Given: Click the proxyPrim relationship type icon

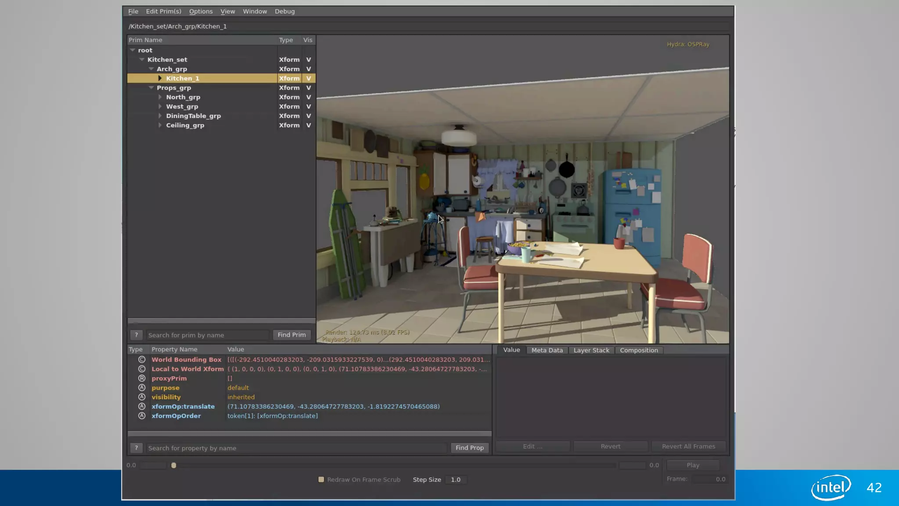Looking at the screenshot, I should tap(142, 378).
